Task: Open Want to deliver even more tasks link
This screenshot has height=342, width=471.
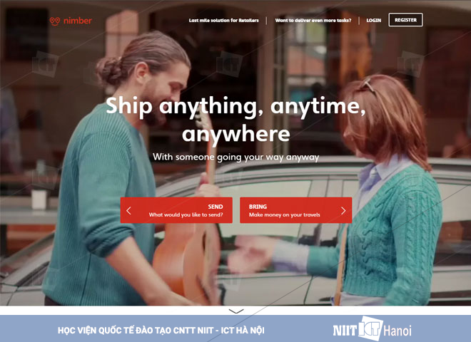Action: pyautogui.click(x=313, y=21)
